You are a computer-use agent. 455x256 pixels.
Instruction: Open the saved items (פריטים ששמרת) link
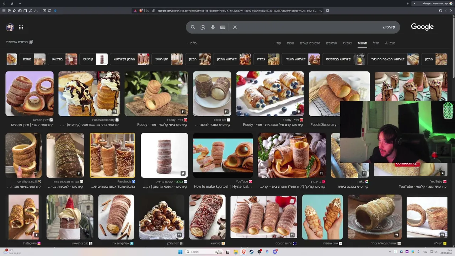click(x=20, y=42)
